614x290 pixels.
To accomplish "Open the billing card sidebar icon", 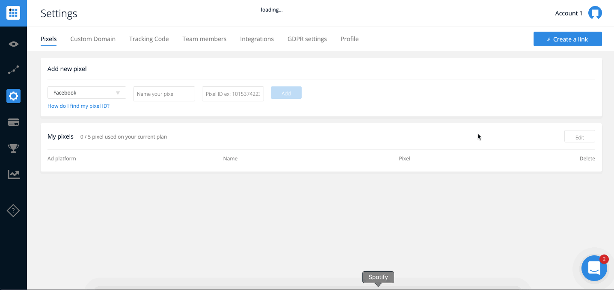I will point(13,123).
